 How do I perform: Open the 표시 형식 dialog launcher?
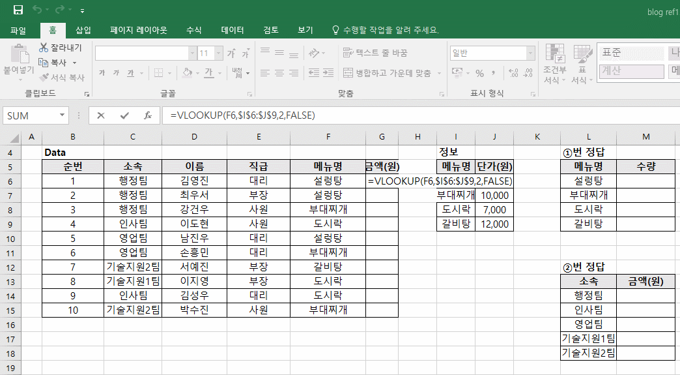[533, 94]
